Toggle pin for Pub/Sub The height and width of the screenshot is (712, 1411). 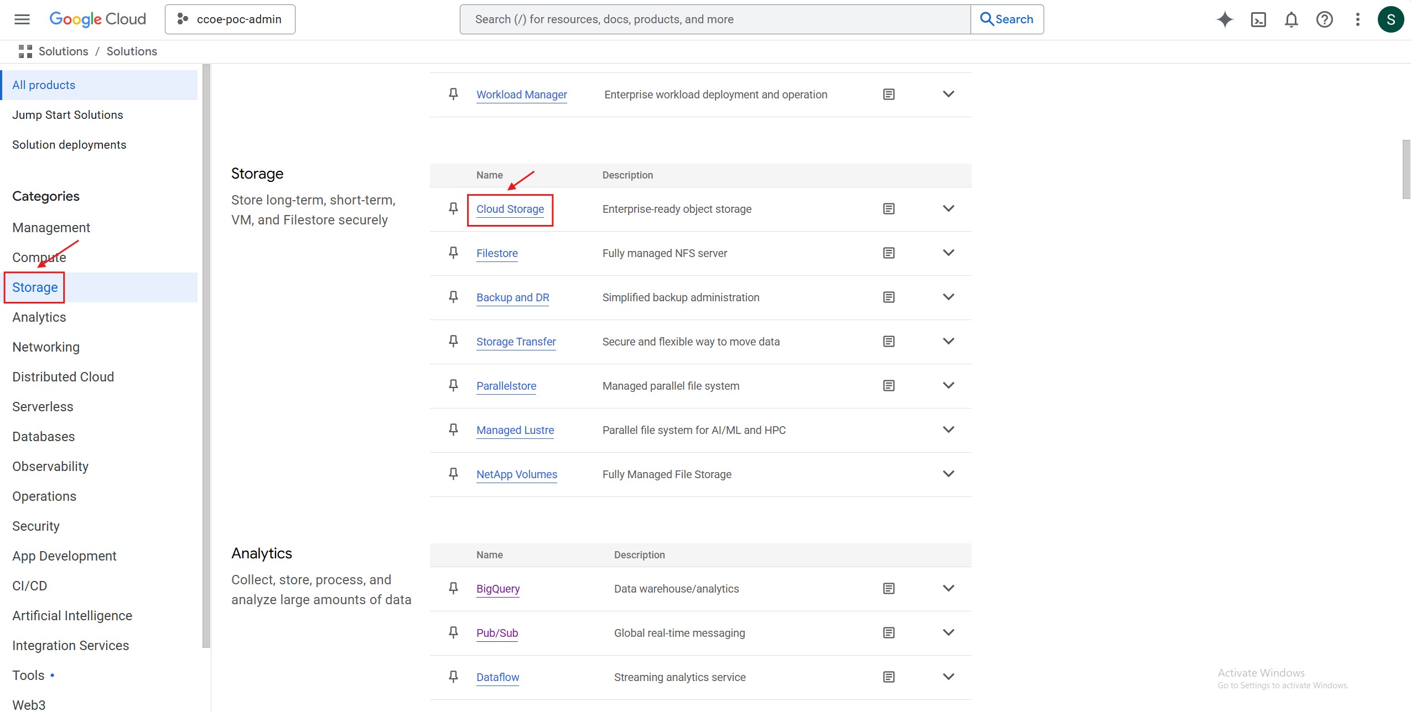click(x=453, y=632)
